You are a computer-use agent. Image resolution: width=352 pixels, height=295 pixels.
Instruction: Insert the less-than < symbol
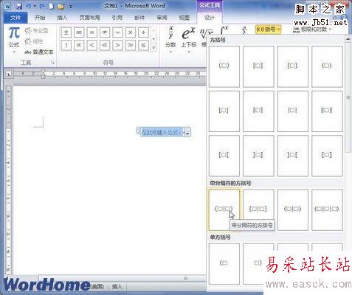pos(92,45)
